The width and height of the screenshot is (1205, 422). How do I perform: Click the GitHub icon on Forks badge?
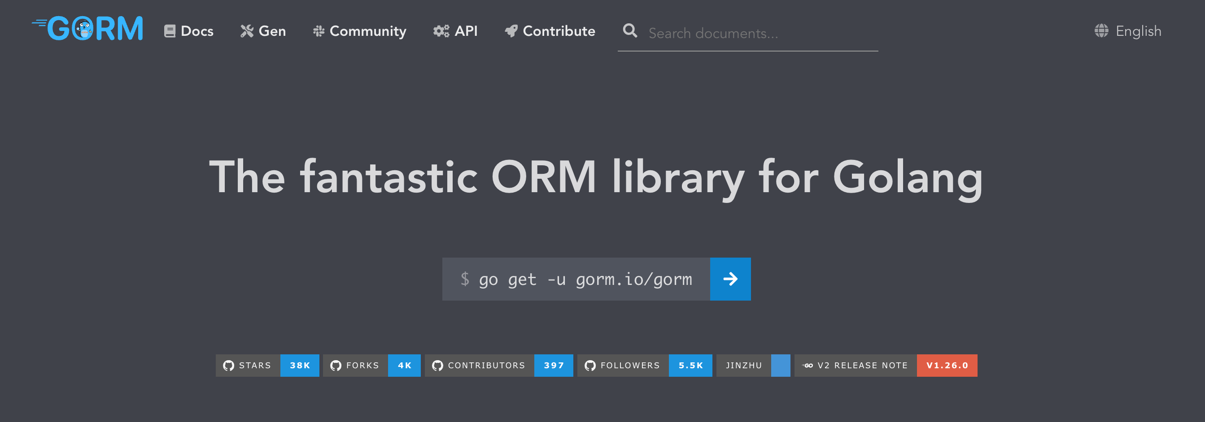[x=336, y=366]
